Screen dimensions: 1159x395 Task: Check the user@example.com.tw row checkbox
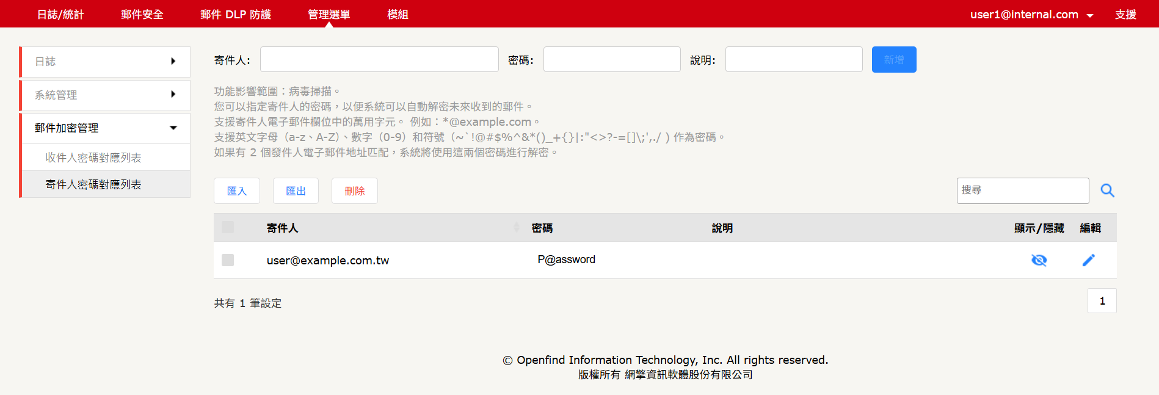click(228, 260)
